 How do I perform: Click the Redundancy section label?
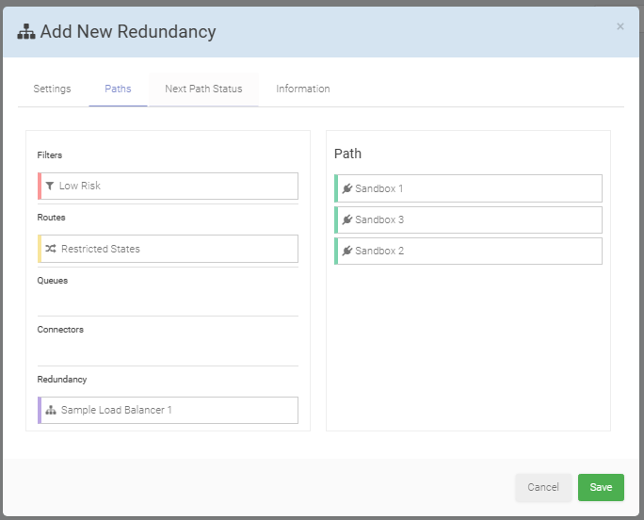62,379
